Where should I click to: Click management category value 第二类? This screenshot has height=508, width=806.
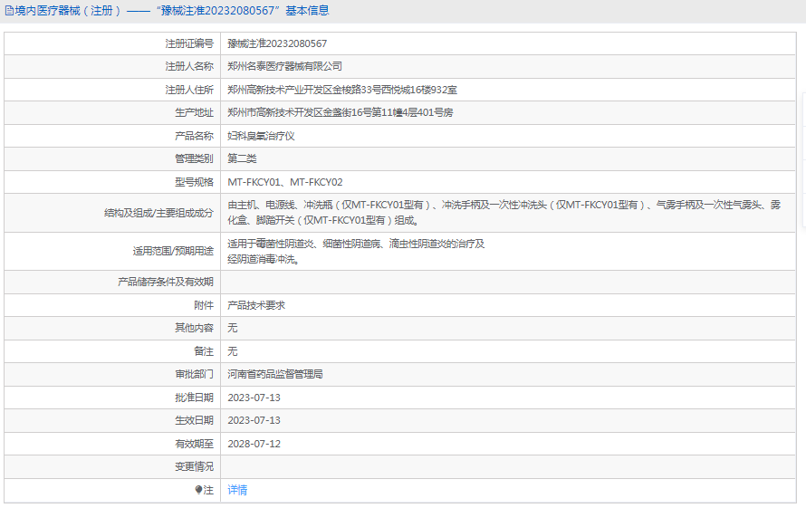[242, 158]
